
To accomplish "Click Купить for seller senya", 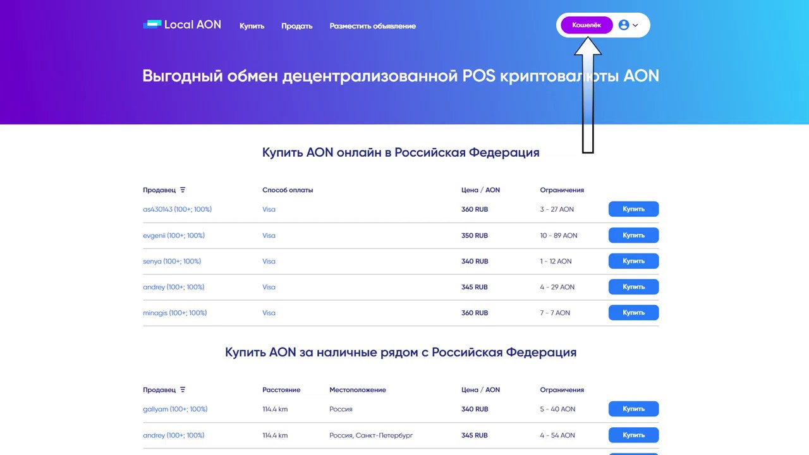I will click(x=633, y=261).
